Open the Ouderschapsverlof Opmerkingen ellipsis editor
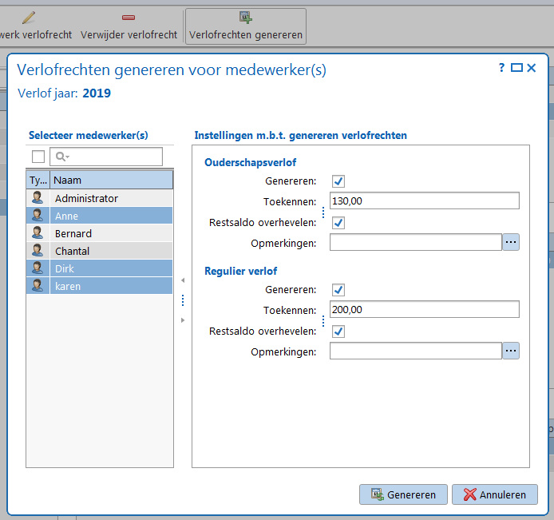Image resolution: width=554 pixels, height=520 pixels. point(511,242)
